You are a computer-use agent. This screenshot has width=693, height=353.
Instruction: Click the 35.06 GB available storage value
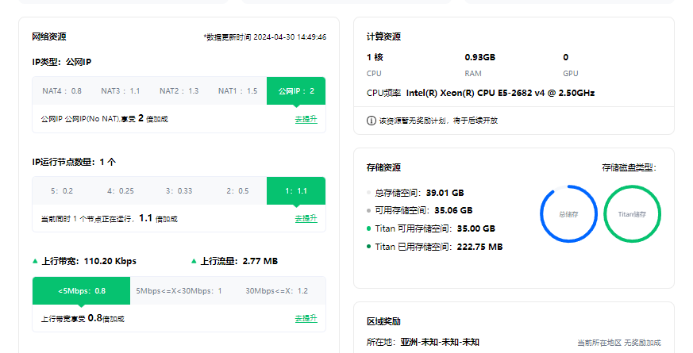pos(453,210)
